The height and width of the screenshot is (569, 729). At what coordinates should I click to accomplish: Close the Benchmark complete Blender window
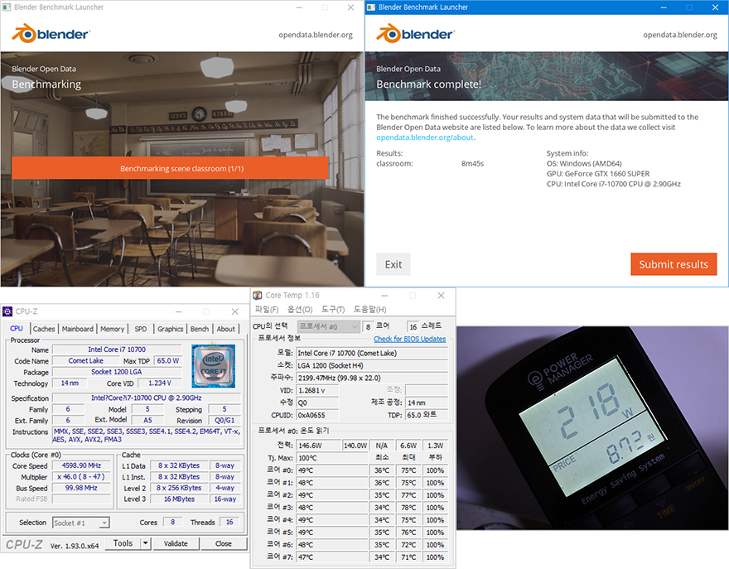tap(715, 7)
